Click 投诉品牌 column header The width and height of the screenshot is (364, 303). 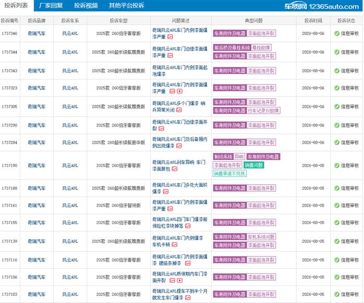point(36,21)
